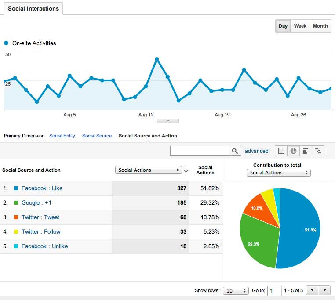The height and width of the screenshot is (300, 335).
Task: Select the pie chart view icon
Action: (293, 151)
